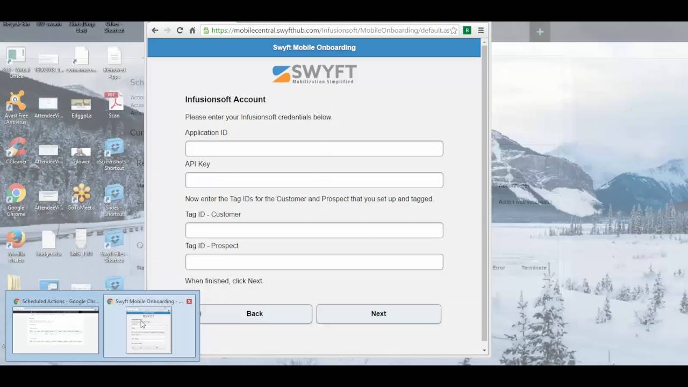Open the Virtual Office desktop shortcut
Viewport: 688px width, 387px height.
click(x=16, y=62)
